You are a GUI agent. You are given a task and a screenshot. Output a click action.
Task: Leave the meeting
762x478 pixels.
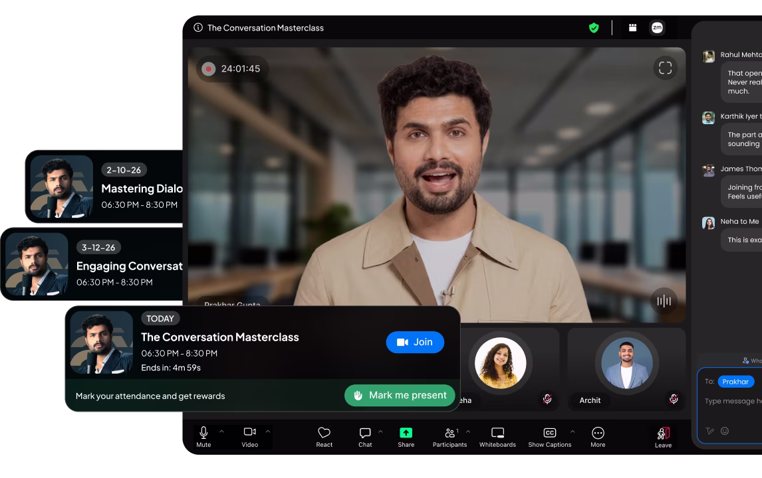[x=663, y=437]
